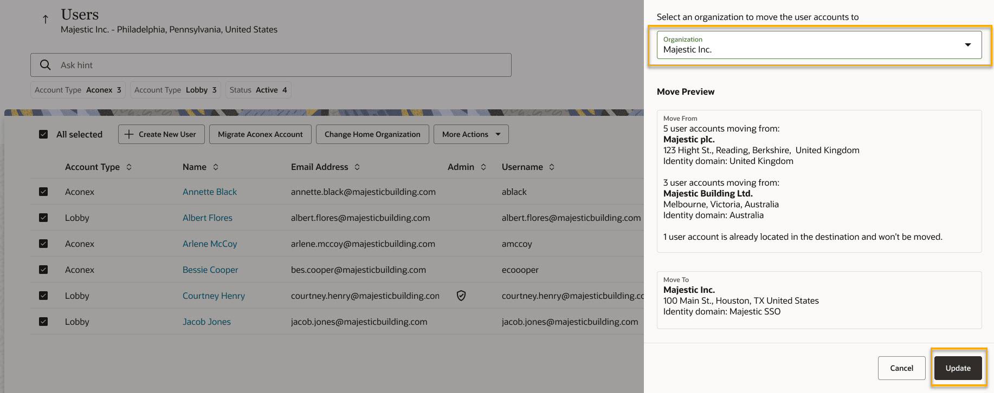Click the Cancel button
The height and width of the screenshot is (393, 994).
pyautogui.click(x=901, y=368)
